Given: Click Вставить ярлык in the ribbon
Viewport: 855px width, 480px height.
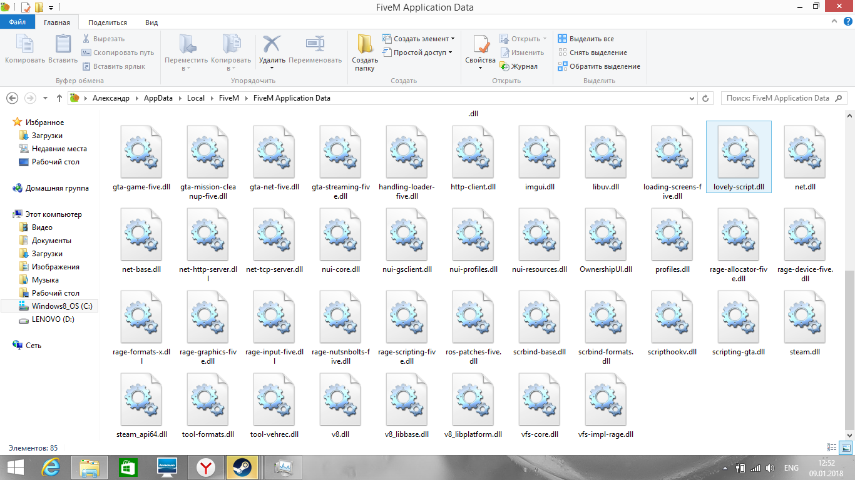Looking at the screenshot, I should pos(113,66).
